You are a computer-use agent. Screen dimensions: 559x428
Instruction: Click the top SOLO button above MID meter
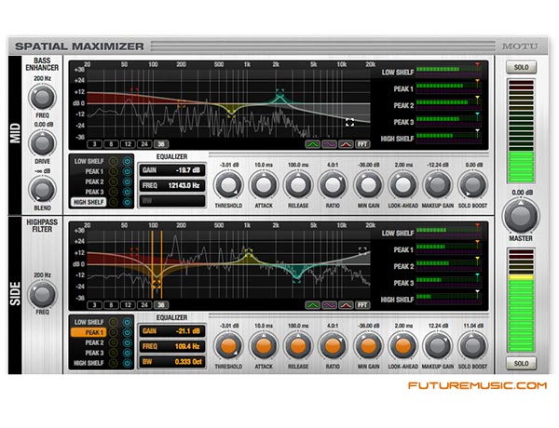click(521, 67)
